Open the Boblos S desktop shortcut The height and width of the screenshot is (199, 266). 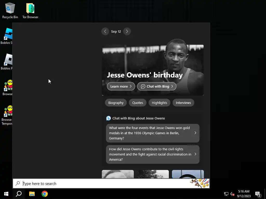[6, 36]
